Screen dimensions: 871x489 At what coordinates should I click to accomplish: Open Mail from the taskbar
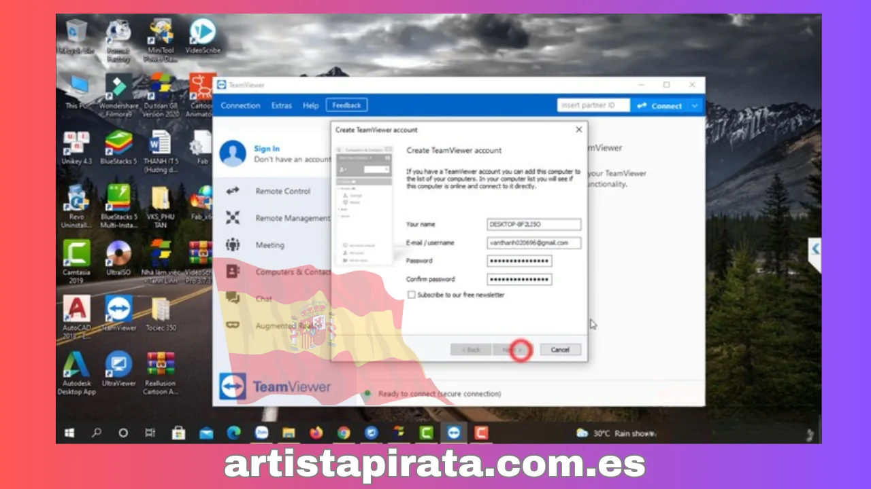tap(206, 433)
